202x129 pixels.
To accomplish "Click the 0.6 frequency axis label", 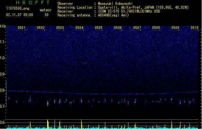I will tap(3, 123).
